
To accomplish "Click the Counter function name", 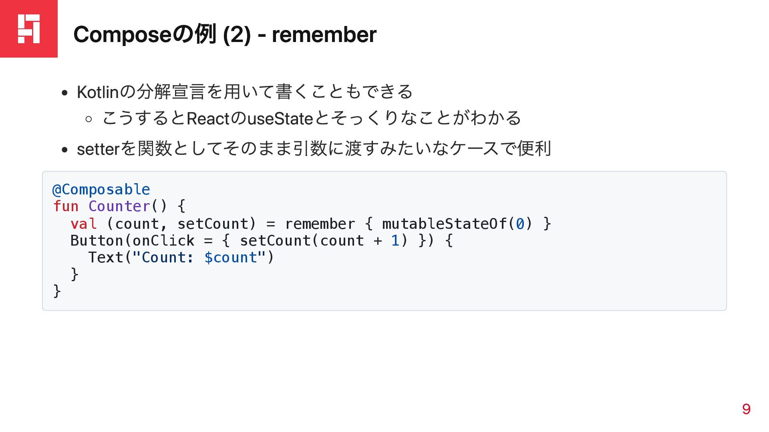I will pyautogui.click(x=119, y=206).
